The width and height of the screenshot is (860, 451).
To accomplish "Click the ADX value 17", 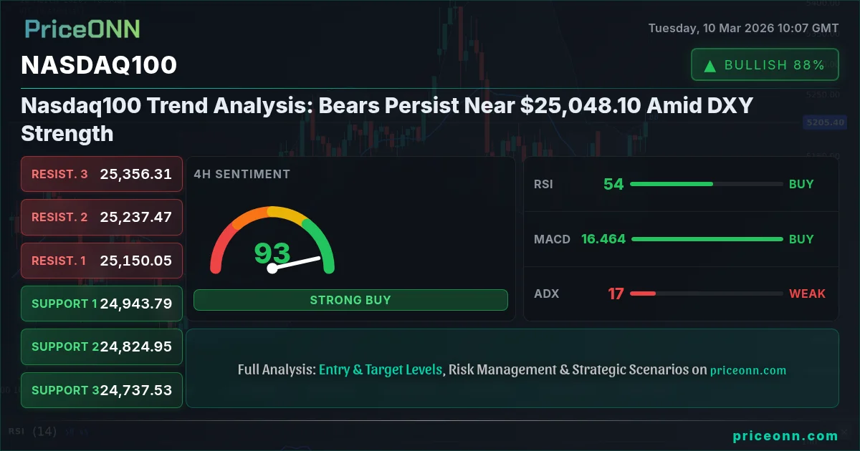I will tap(616, 294).
